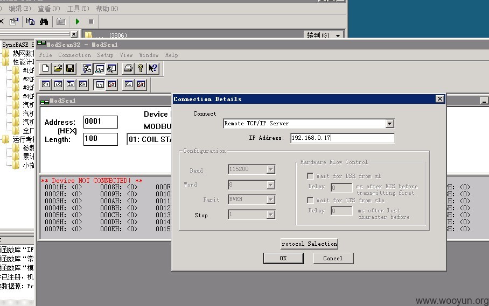Click green Run arrow in background window
Screen dimensions: 489x306
(x=78, y=22)
